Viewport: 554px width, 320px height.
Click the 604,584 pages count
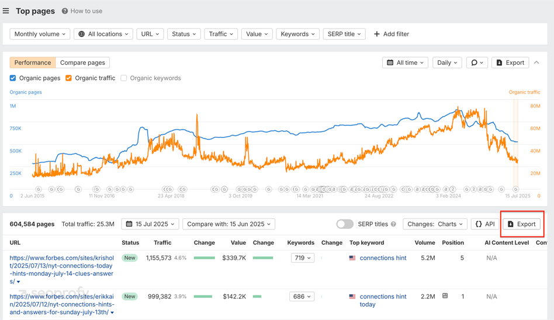[x=32, y=224]
